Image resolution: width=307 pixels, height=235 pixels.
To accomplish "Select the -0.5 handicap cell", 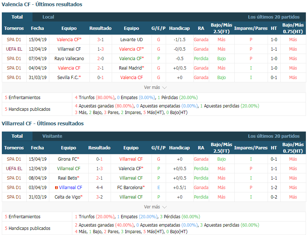I will pyautogui.click(x=180, y=59).
